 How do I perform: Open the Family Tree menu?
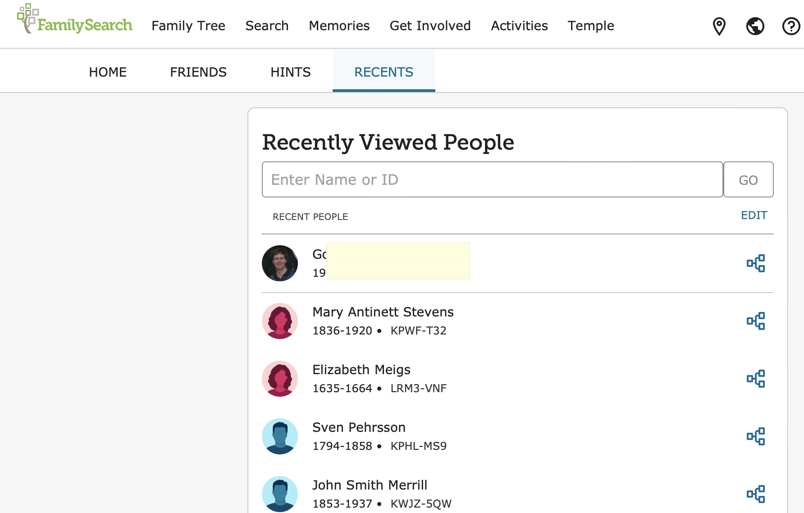[x=188, y=26]
